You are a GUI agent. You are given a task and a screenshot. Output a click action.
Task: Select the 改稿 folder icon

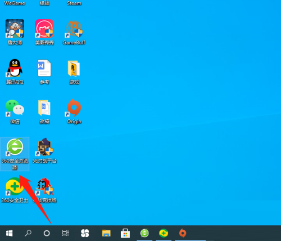point(44,111)
